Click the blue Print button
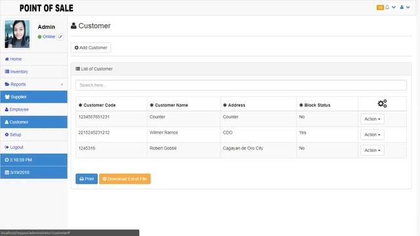The width and height of the screenshot is (420, 236). [x=87, y=179]
